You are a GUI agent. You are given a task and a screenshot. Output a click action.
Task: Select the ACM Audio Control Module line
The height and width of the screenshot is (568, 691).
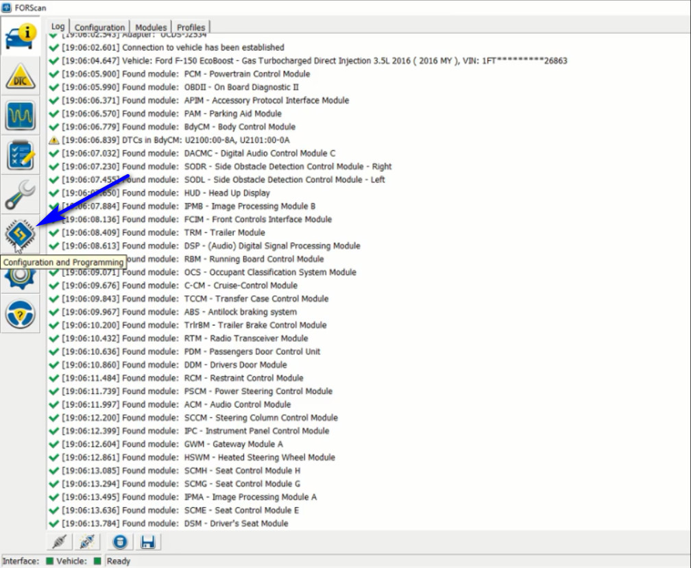pos(170,404)
